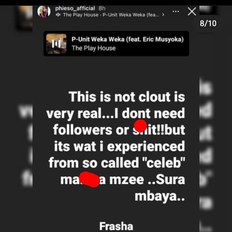Open phieso_afficial profile picture
The image size is (232, 232).
[44, 12]
